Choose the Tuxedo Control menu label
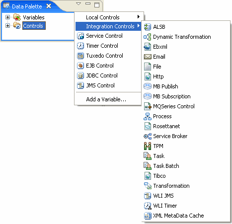This screenshot has width=232, height=224. [x=104, y=56]
